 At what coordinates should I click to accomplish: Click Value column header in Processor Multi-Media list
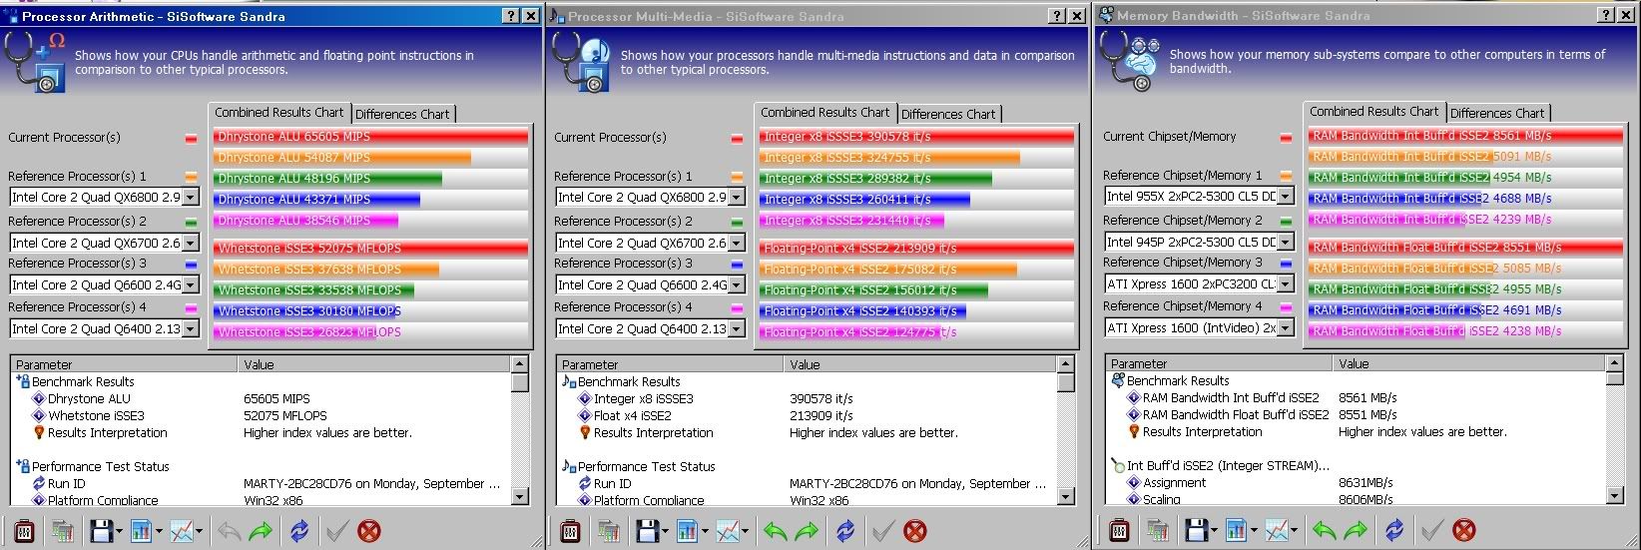point(920,365)
